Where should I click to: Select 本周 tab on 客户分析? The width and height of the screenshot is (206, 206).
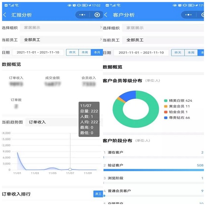pyautogui.click(x=191, y=53)
